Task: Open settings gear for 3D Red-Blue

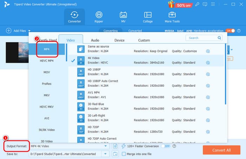Action: point(208,109)
